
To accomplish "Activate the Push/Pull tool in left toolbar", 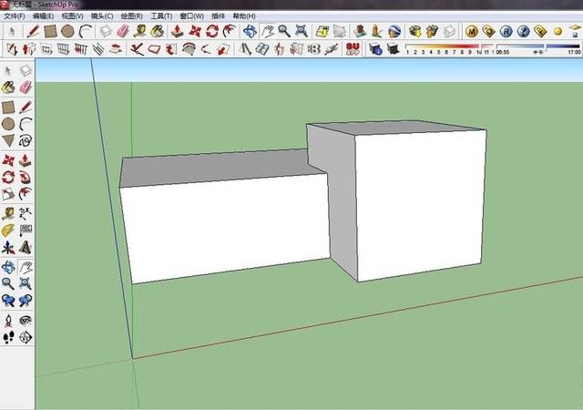I will 26,160.
